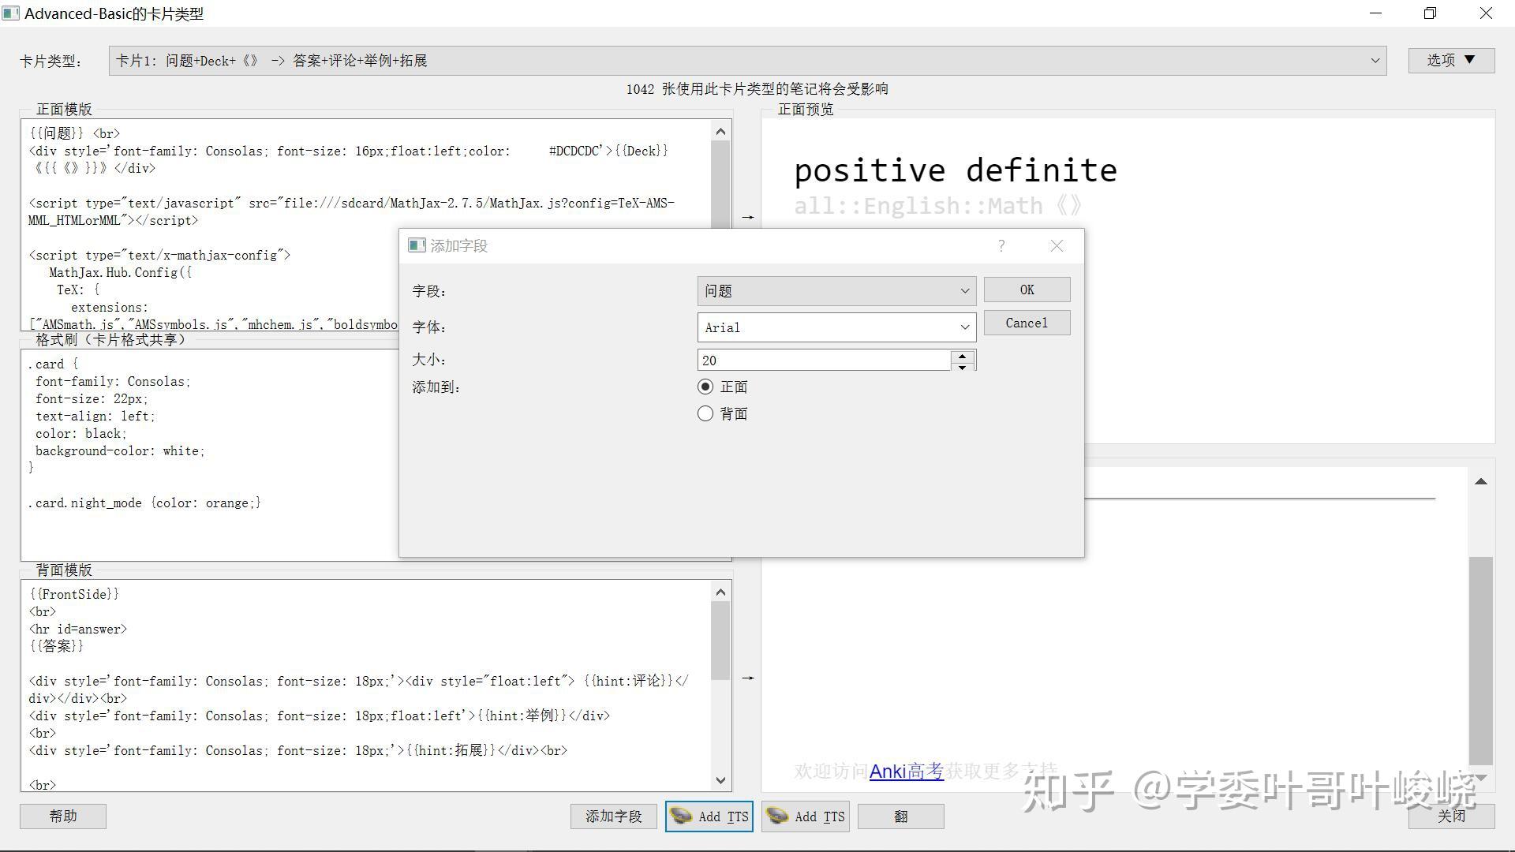The width and height of the screenshot is (1515, 852).
Task: Minimize the card types window
Action: pyautogui.click(x=1376, y=13)
